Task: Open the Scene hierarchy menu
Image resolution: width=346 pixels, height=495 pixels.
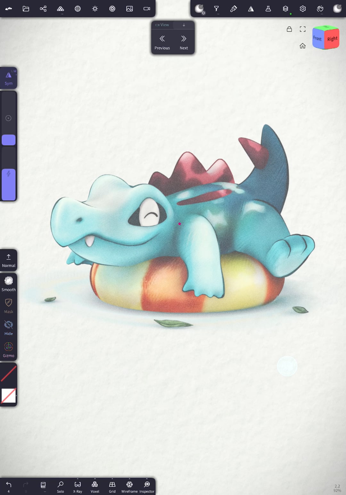Action: point(43,9)
